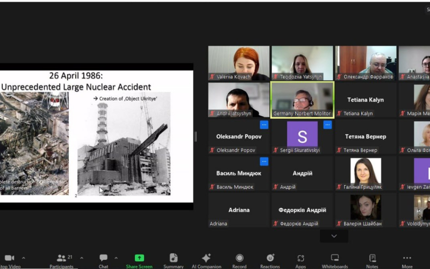Image resolution: width=430 pixels, height=269 pixels.
Task: Expand video options arrow next to Stop Video
Action: (x=24, y=258)
